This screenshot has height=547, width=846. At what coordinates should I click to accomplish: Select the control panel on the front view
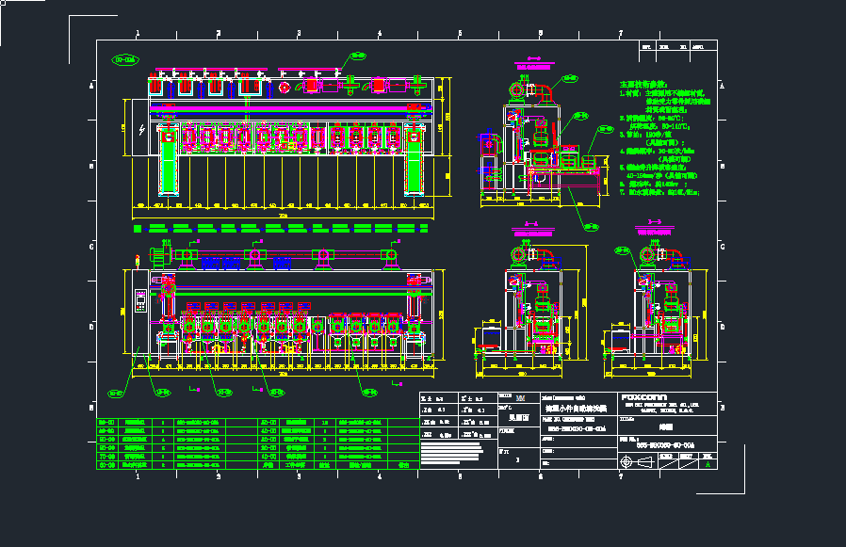coord(140,301)
